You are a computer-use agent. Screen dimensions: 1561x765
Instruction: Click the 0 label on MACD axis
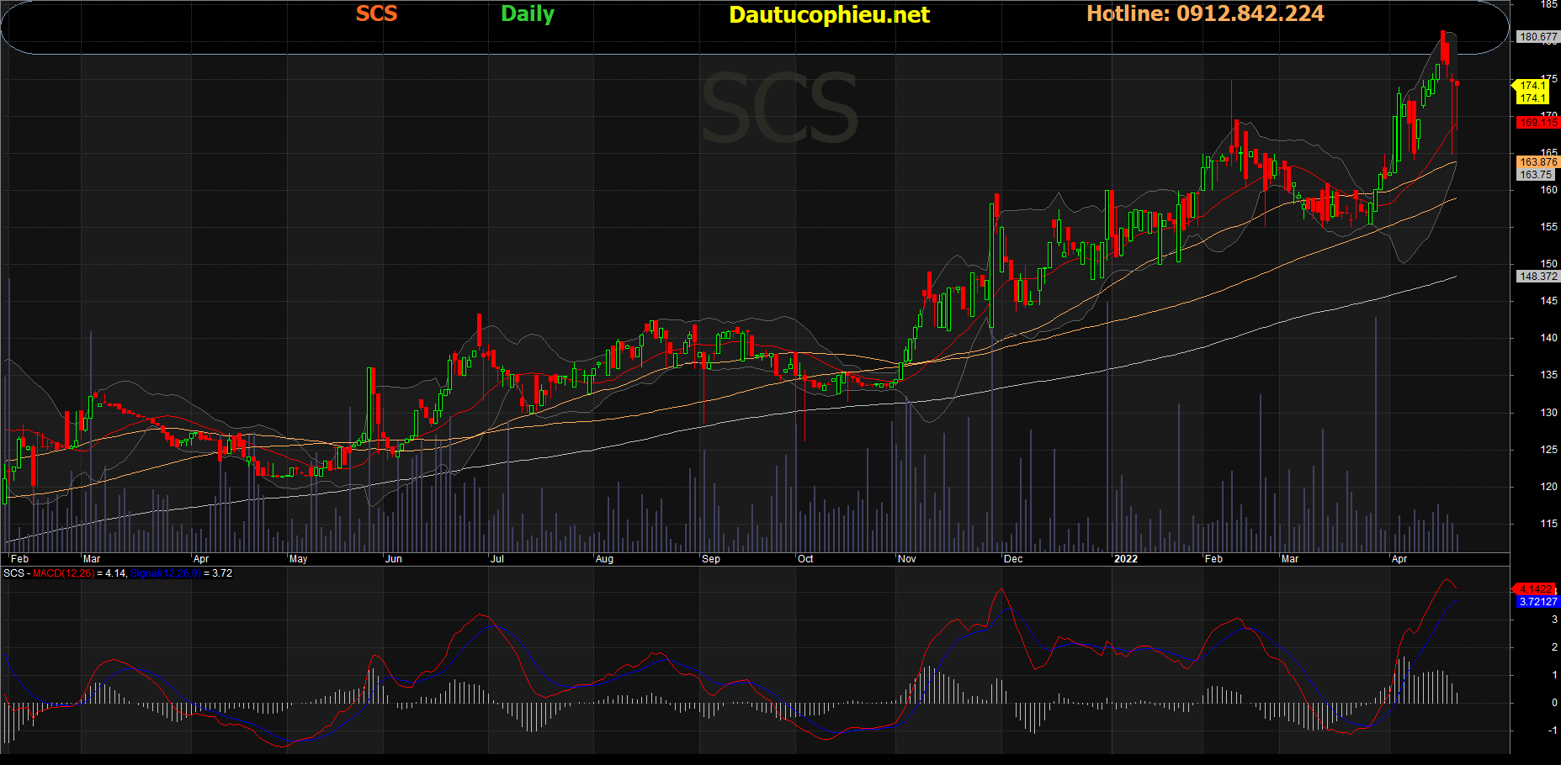tap(1554, 703)
